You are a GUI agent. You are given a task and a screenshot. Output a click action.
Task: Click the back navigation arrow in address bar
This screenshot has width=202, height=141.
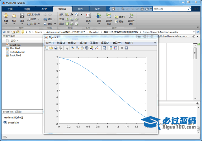pos(4,32)
